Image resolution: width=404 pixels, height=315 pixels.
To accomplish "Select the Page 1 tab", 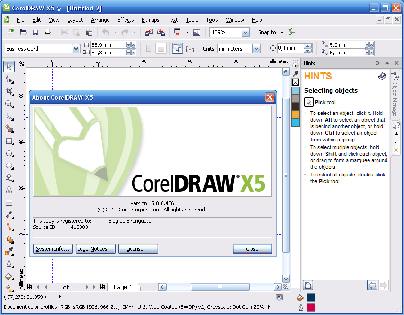I will tap(123, 287).
